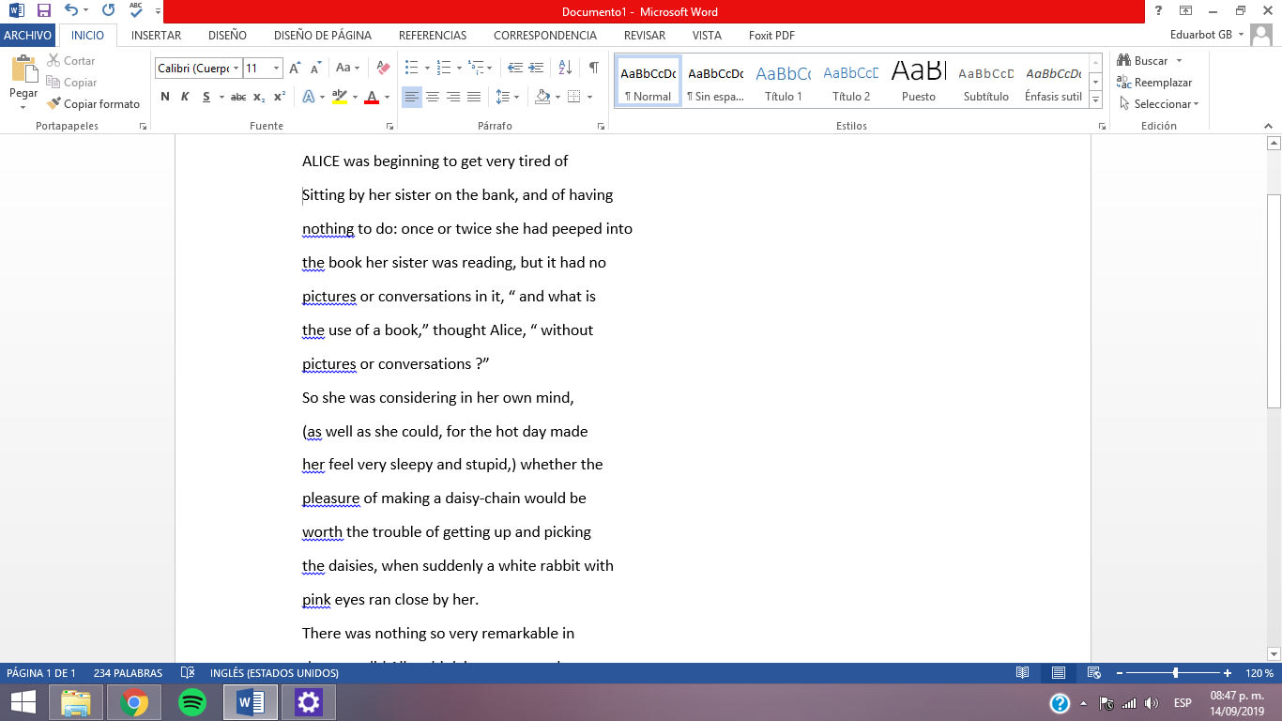Center align the paragraph
Viewport: 1282px width, 721px height.
[x=433, y=97]
